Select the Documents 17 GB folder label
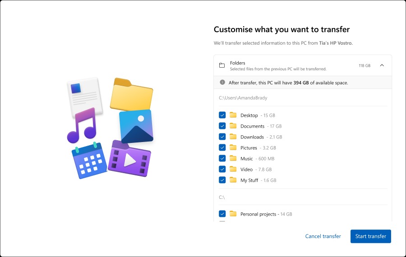The height and width of the screenshot is (257, 406). point(261,126)
